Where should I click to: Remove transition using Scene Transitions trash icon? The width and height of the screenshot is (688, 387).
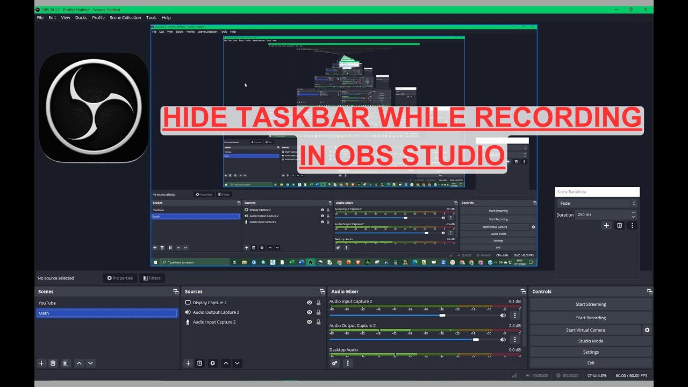[619, 226]
